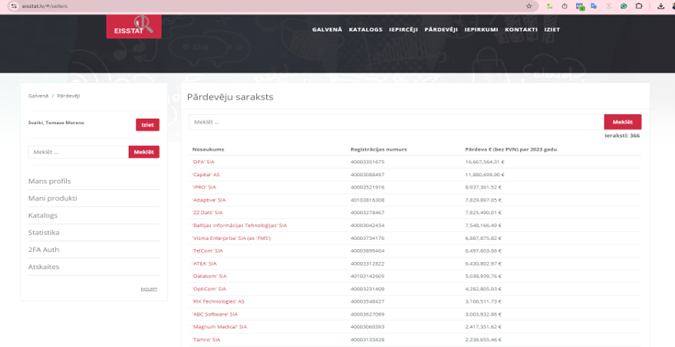675x347 pixels.
Task: Open IEPIRKUMI in top navigation
Action: (481, 30)
